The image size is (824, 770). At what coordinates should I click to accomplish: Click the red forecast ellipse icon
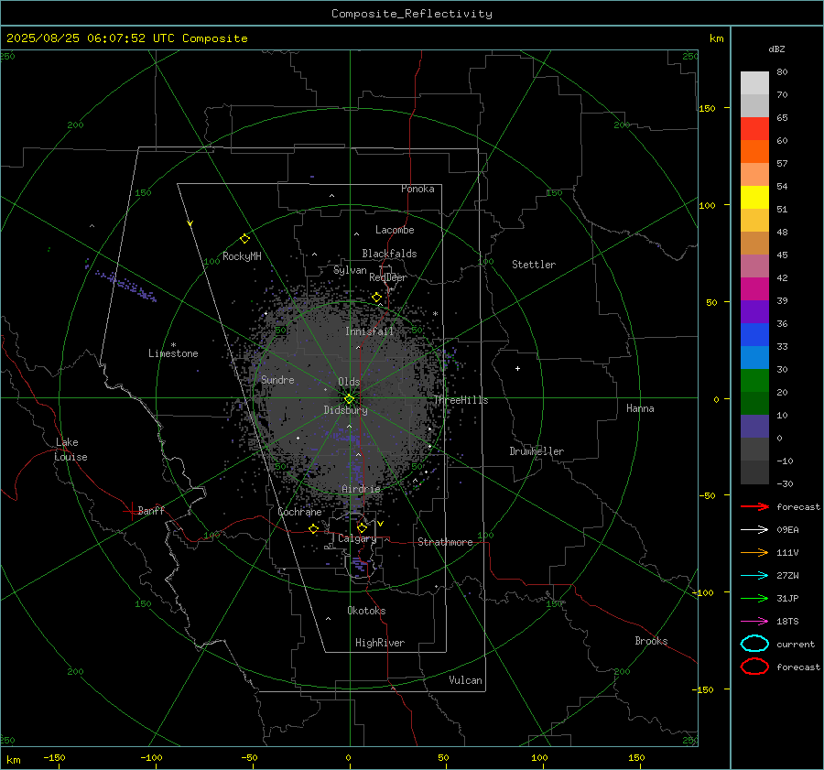(754, 667)
